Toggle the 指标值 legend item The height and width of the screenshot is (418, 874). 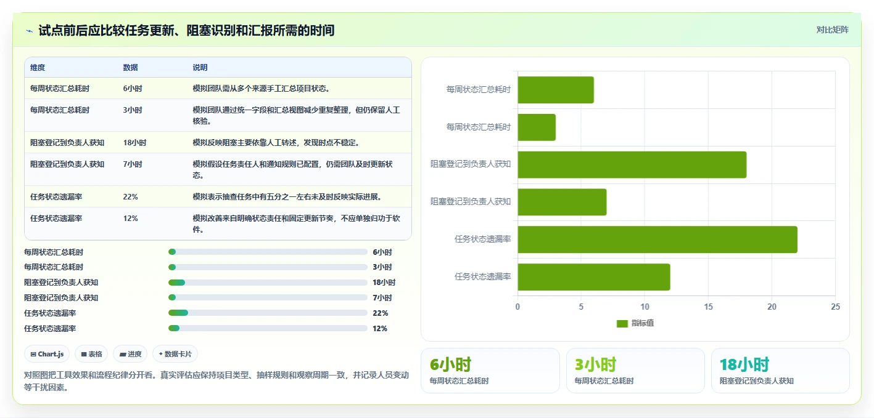tap(635, 323)
